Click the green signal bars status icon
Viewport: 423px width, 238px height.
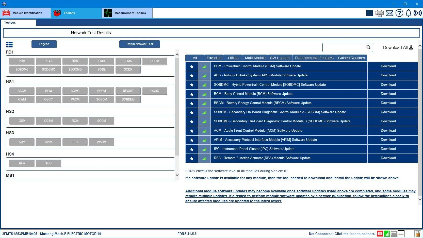click(387, 234)
